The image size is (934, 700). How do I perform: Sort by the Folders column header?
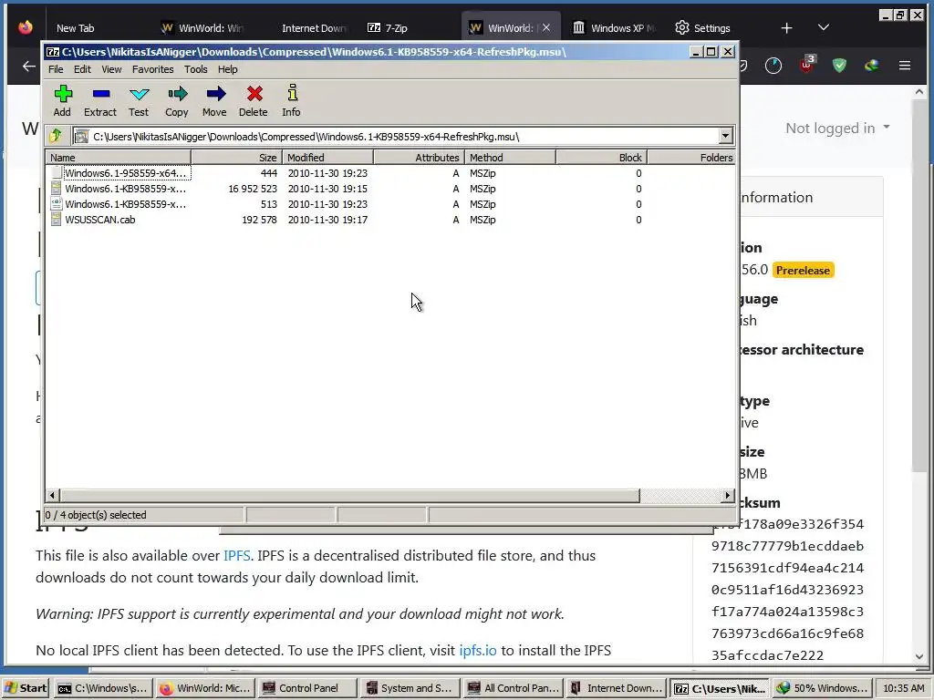coord(691,157)
